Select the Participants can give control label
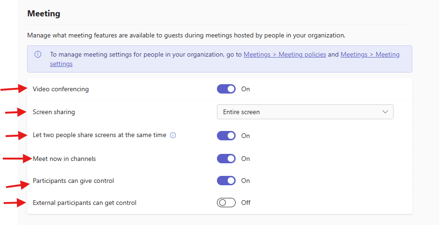The width and height of the screenshot is (439, 225). (73, 181)
